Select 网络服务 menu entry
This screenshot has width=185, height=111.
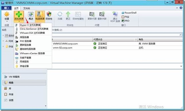click(x=33, y=62)
